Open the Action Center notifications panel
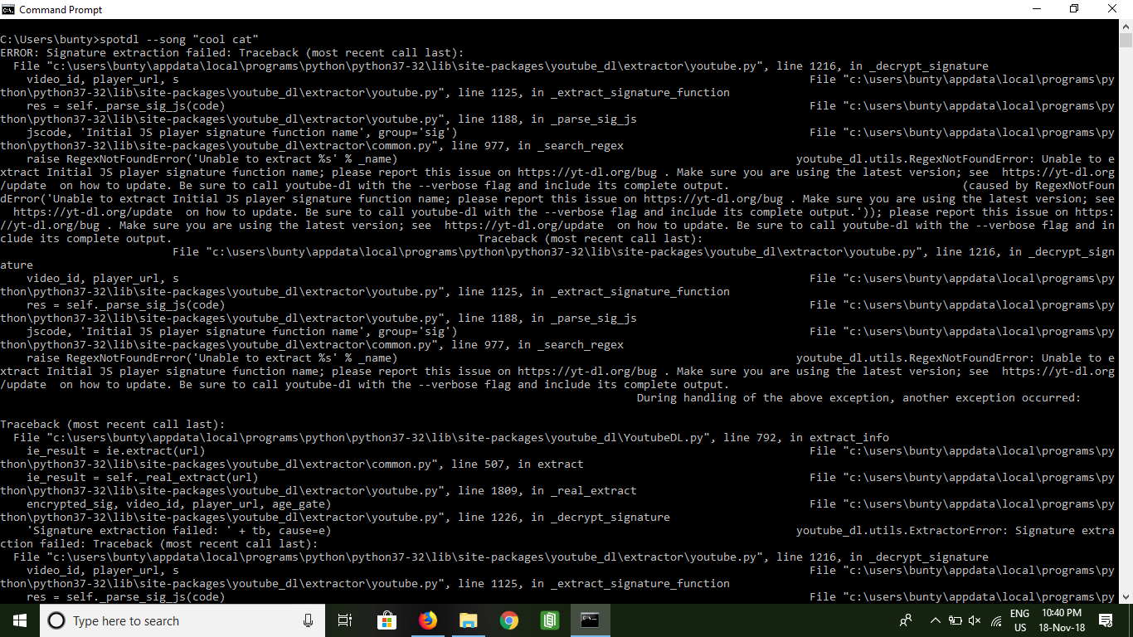Viewport: 1133px width, 637px height. pyautogui.click(x=1106, y=620)
